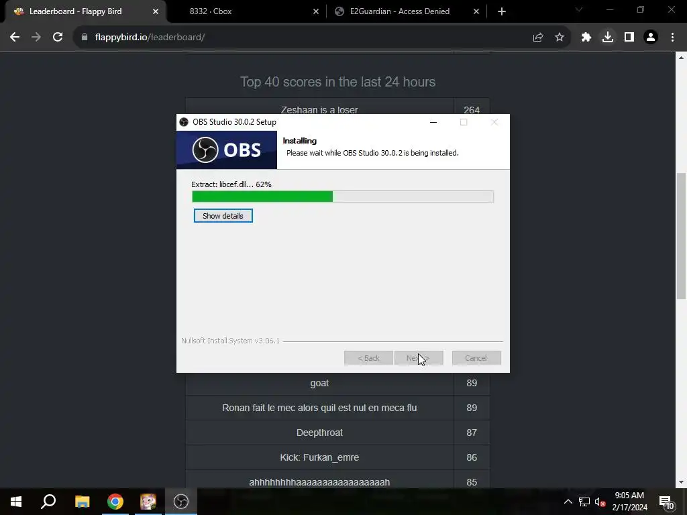Open the Chrome three-dot menu
687x515 pixels.
tap(672, 38)
